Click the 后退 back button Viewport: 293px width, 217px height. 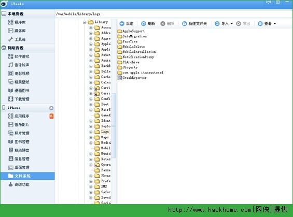tap(127, 23)
